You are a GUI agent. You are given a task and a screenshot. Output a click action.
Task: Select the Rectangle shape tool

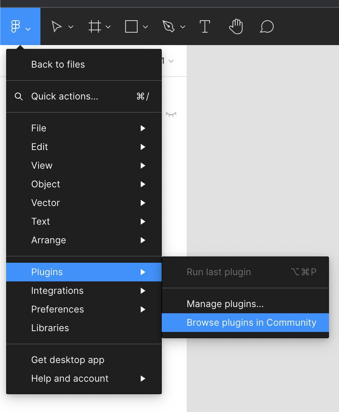click(131, 27)
